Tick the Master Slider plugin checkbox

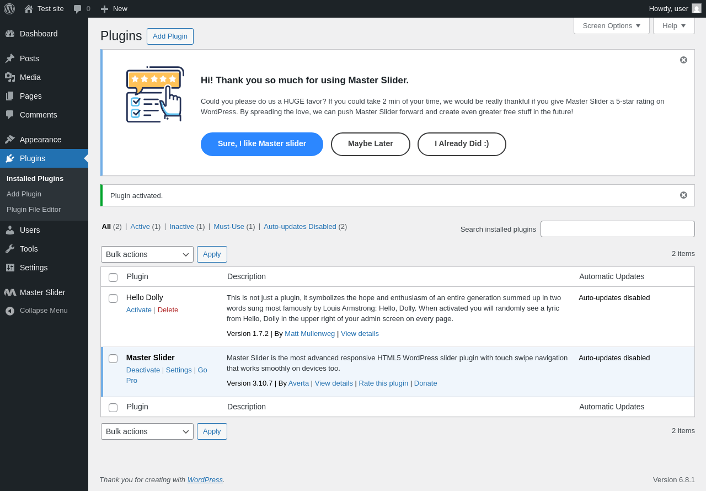(x=113, y=359)
